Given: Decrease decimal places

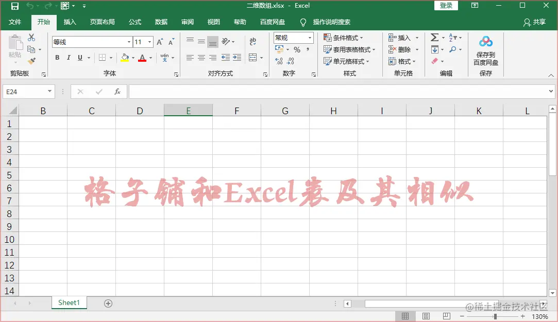Looking at the screenshot, I should tap(291, 61).
